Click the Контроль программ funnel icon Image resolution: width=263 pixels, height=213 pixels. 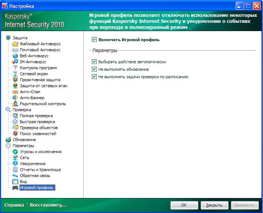pyautogui.click(x=15, y=68)
